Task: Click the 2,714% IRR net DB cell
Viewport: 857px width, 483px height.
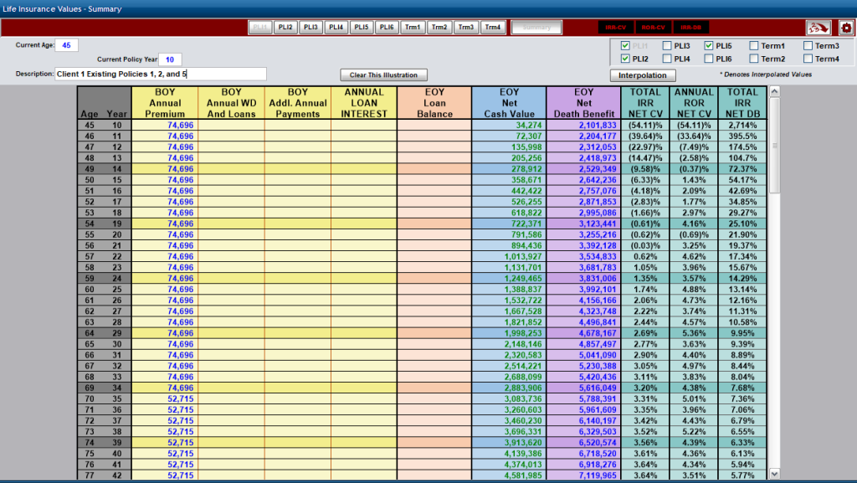Action: (x=742, y=125)
